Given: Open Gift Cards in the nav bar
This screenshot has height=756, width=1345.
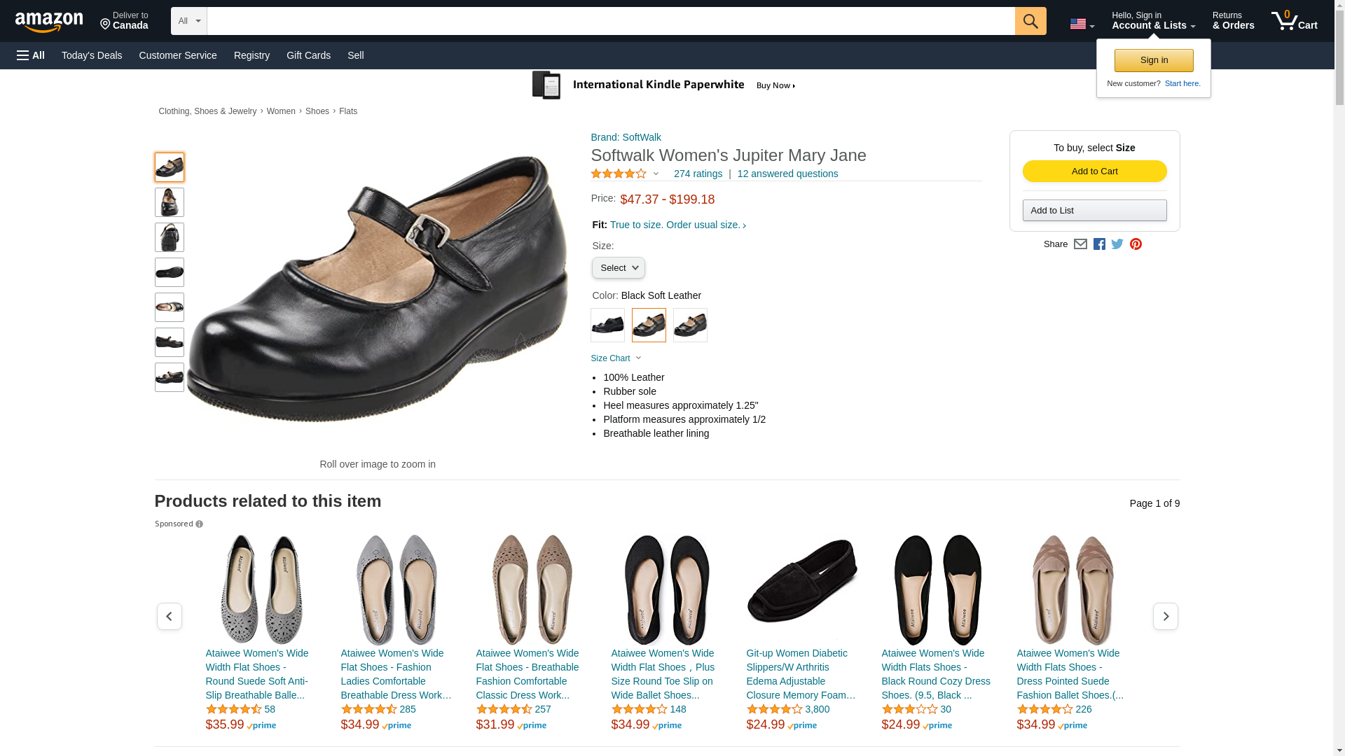Looking at the screenshot, I should click(308, 55).
